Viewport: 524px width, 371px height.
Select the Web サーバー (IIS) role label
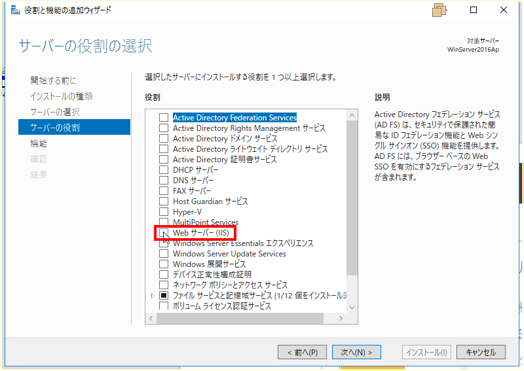click(x=201, y=233)
